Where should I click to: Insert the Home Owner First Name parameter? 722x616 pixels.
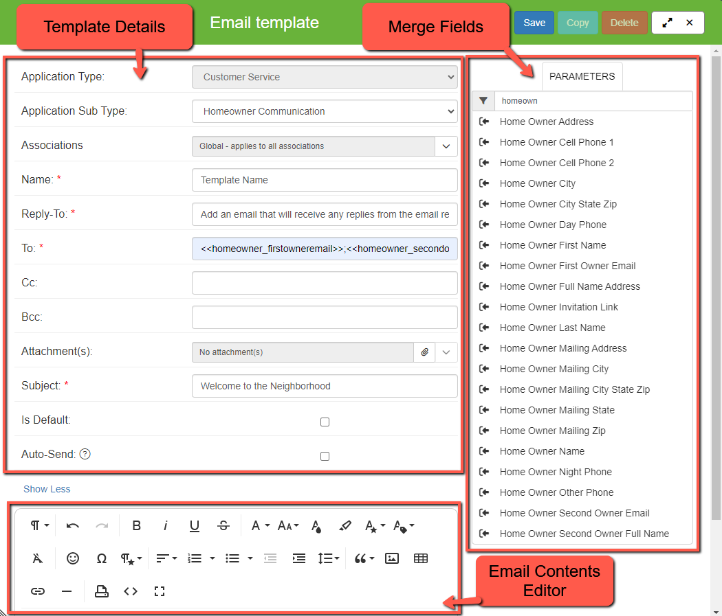click(x=553, y=245)
